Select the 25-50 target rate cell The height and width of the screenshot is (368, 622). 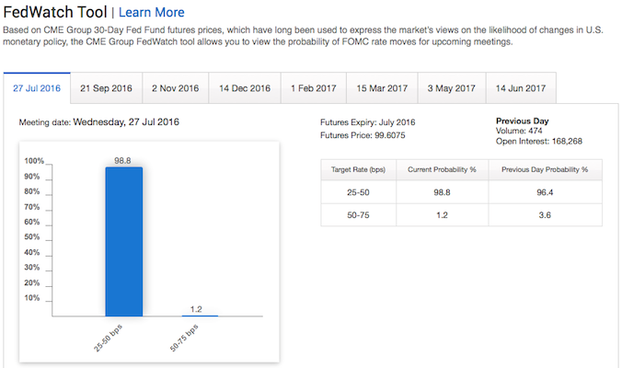[x=358, y=192]
